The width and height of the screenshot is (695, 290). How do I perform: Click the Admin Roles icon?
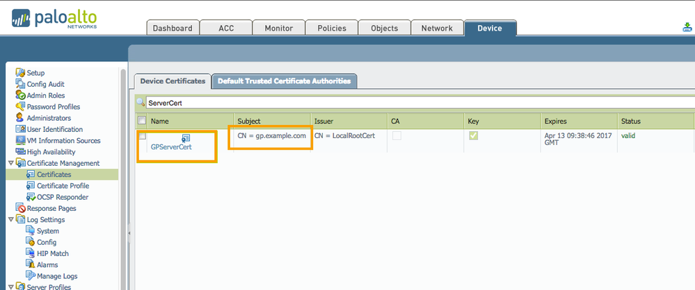(20, 96)
